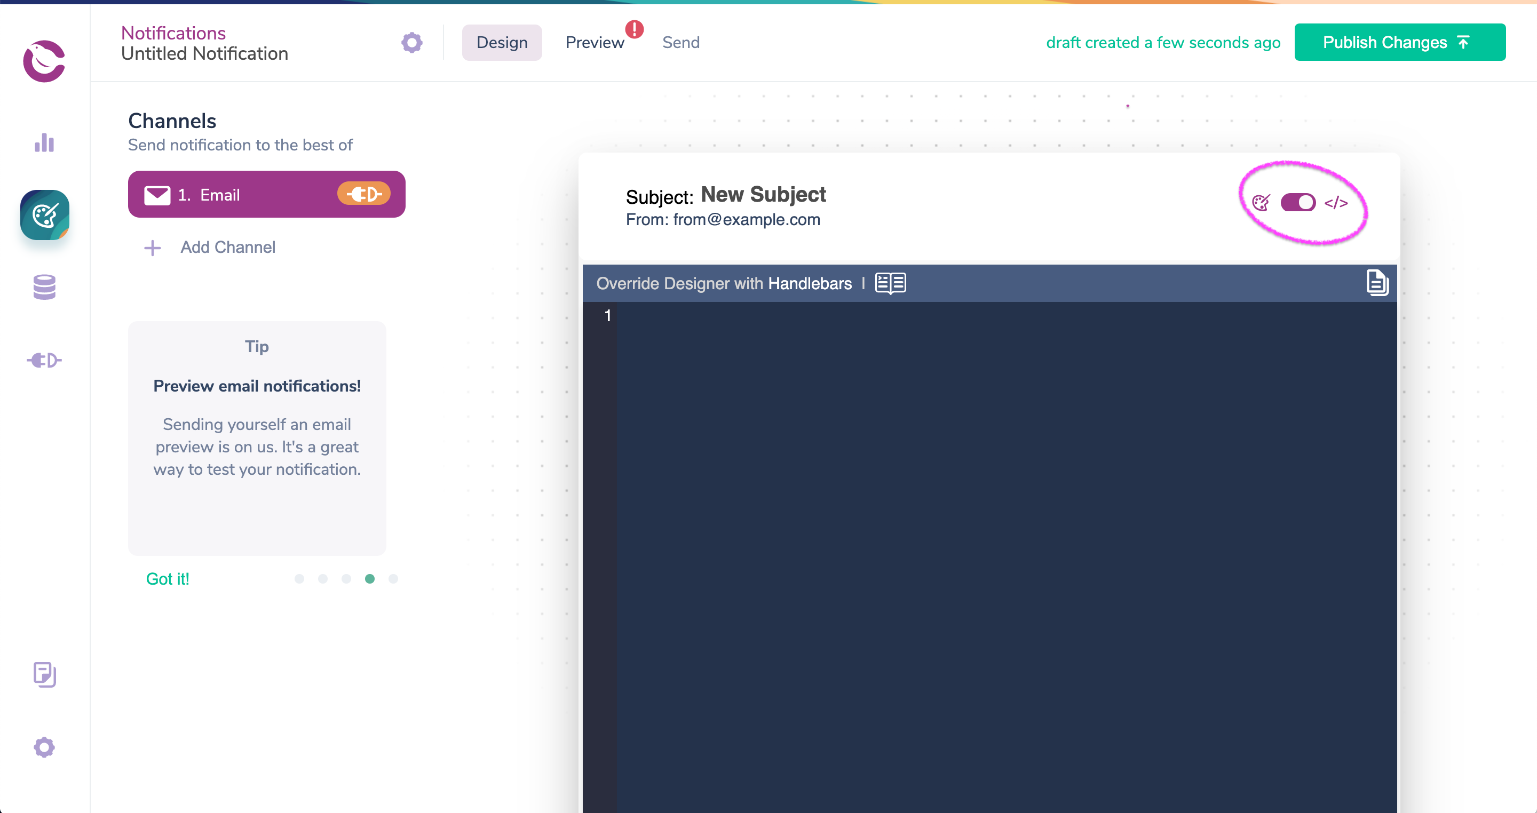Viewport: 1537px width, 813px height.
Task: Select the designer palette mode icon
Action: click(x=1261, y=203)
